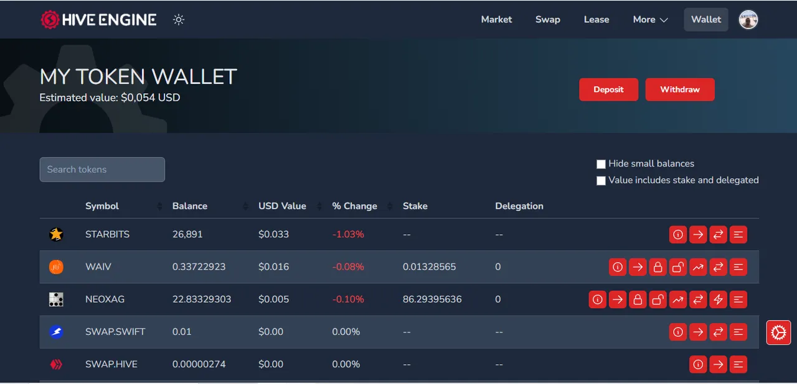Click the SWAP.SWIFT blue token logo

click(x=56, y=332)
